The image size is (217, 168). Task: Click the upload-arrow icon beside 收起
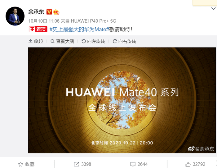(x=30, y=41)
